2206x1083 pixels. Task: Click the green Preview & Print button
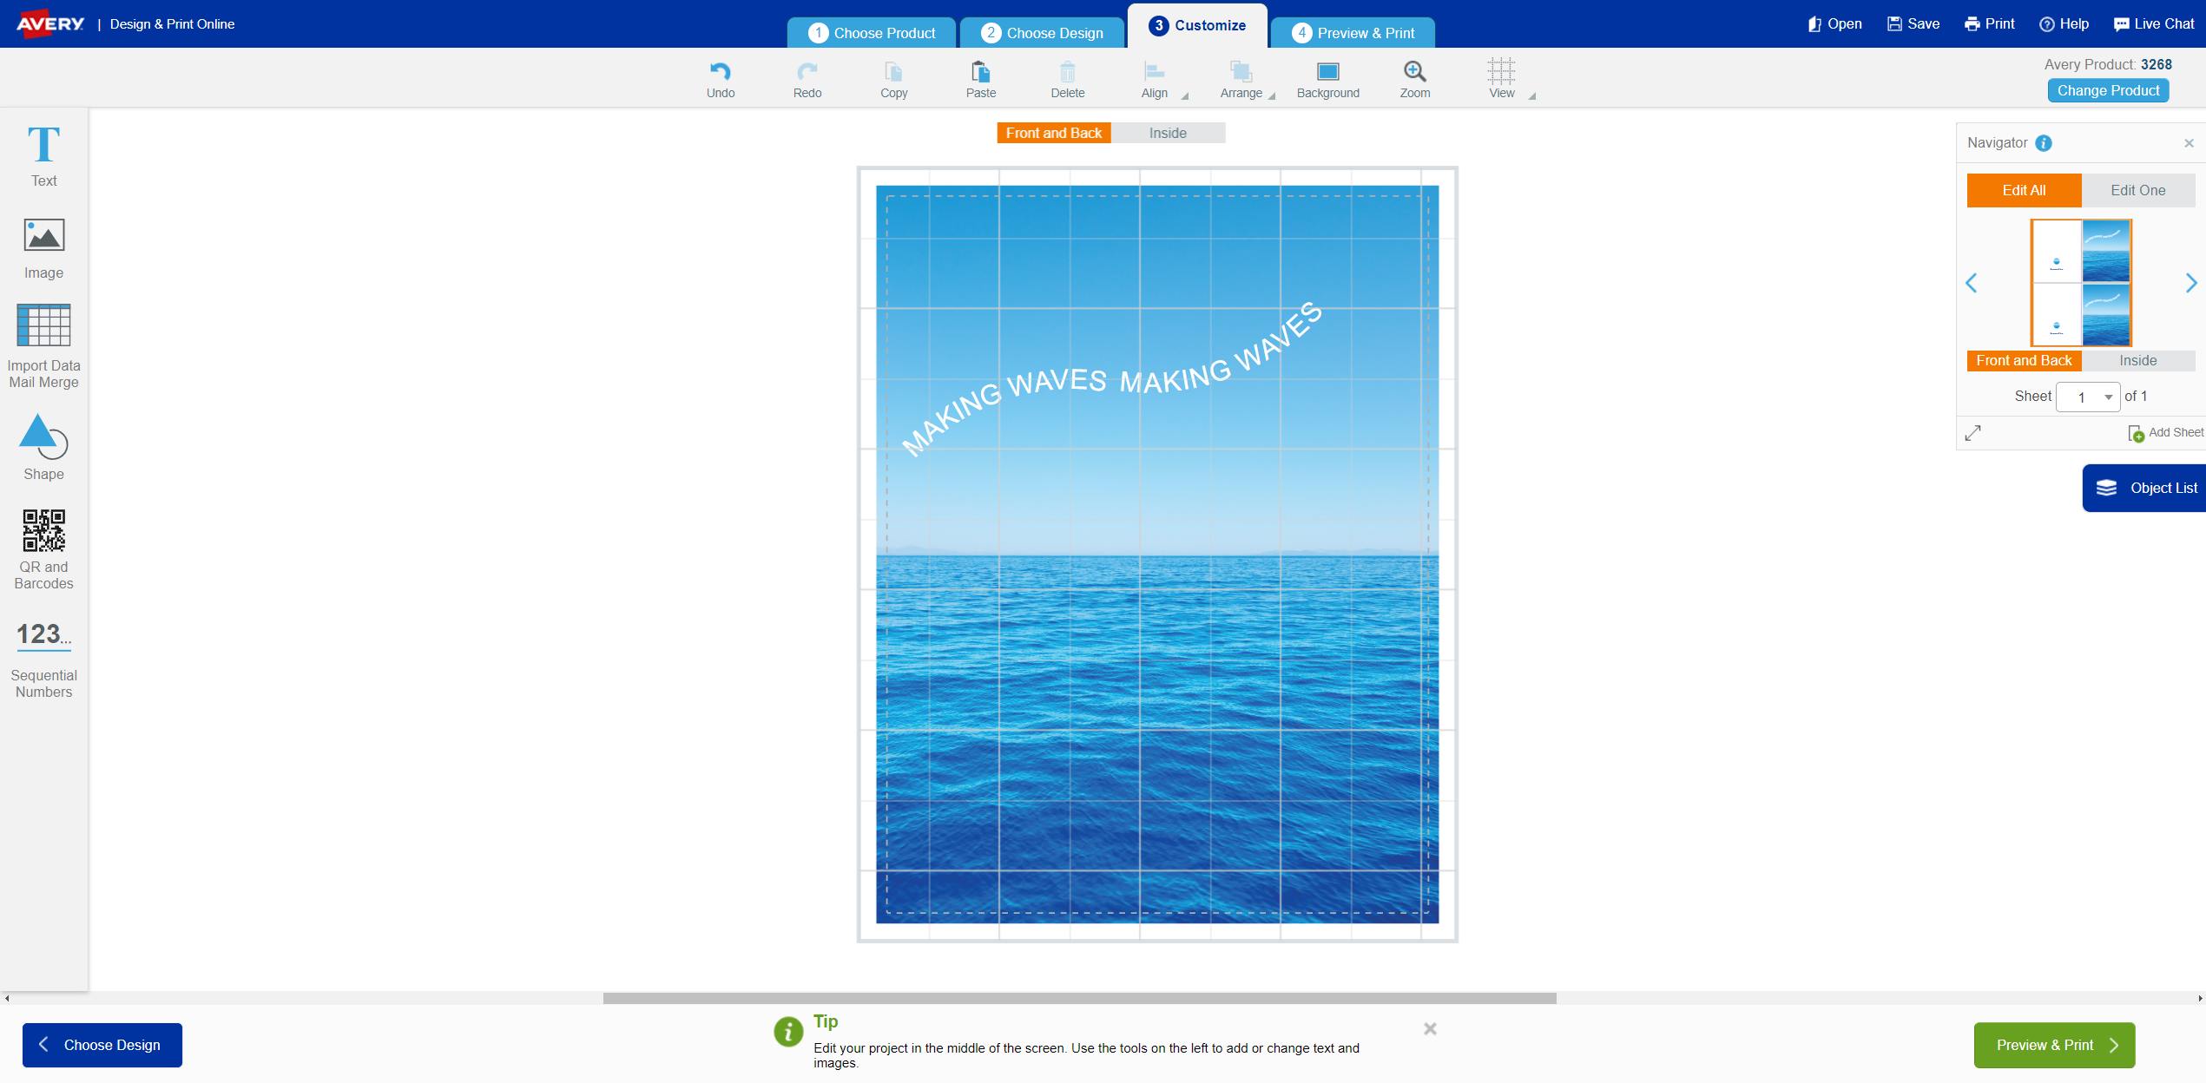coord(2054,1045)
